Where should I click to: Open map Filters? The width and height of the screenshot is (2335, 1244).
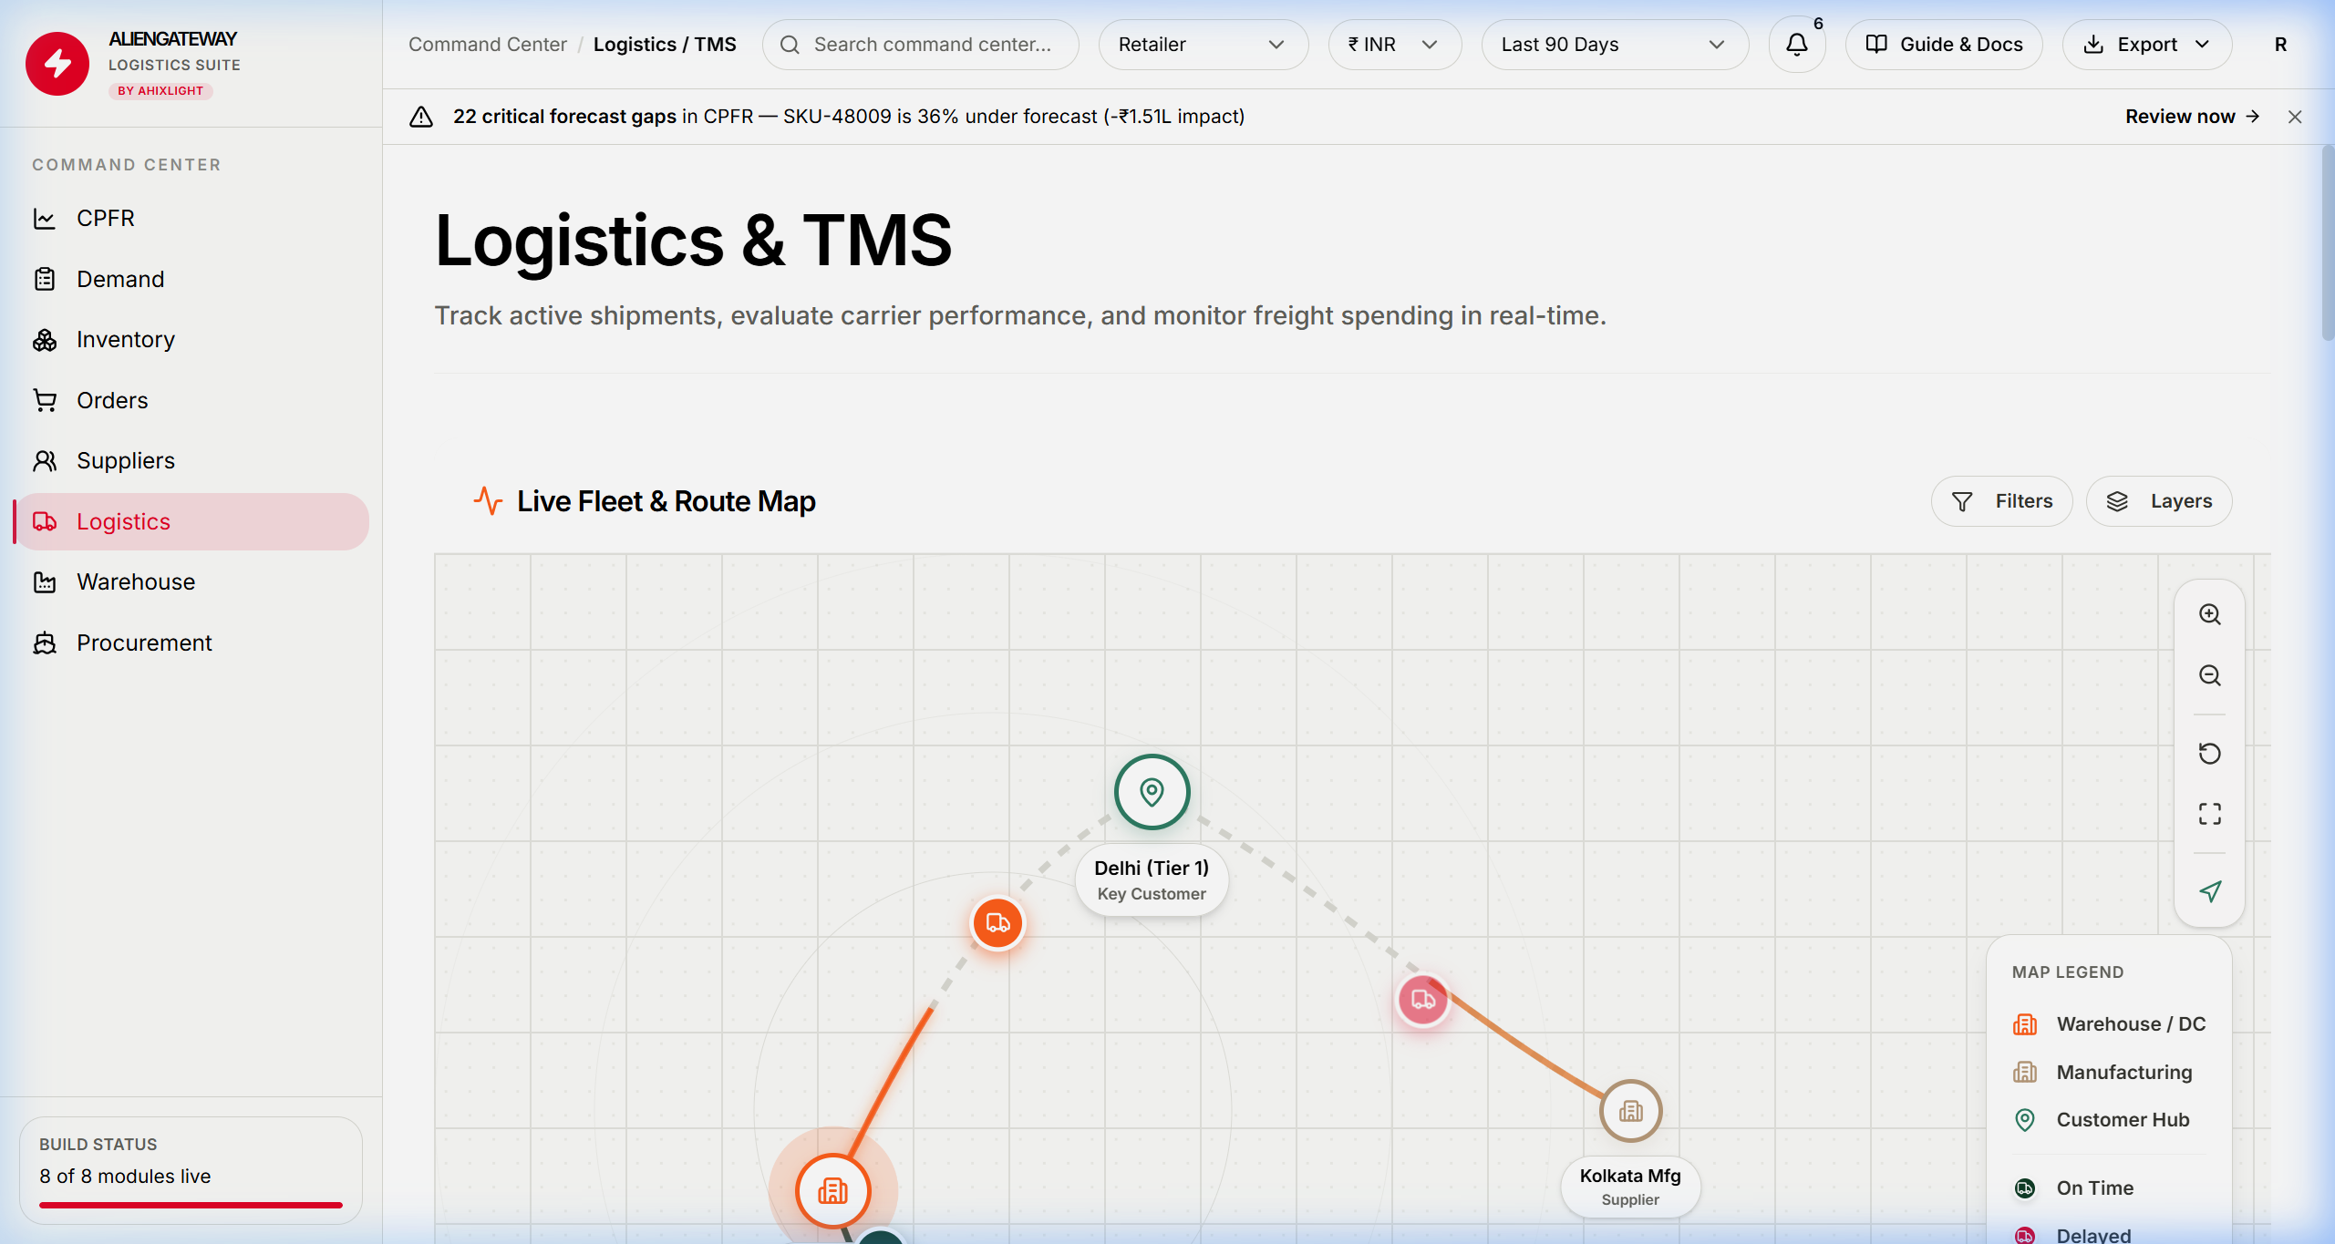pyautogui.click(x=2001, y=501)
